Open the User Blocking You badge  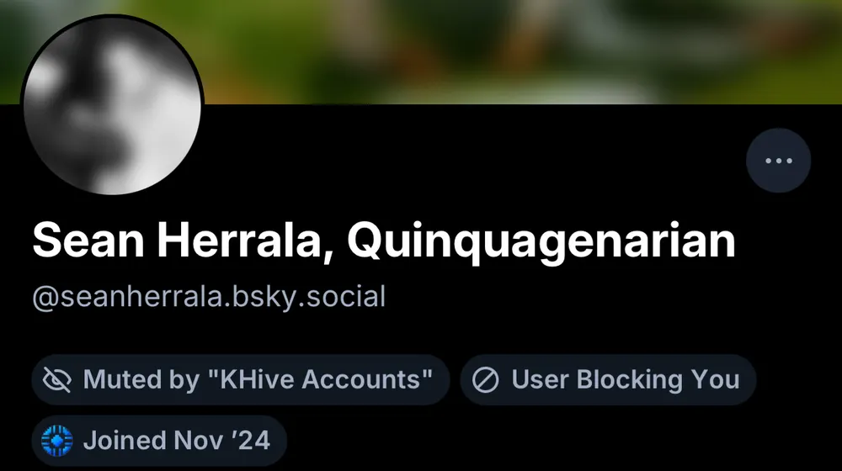608,380
